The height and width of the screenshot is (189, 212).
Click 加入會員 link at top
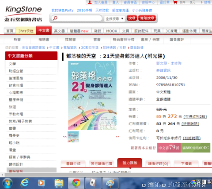click(x=101, y=2)
